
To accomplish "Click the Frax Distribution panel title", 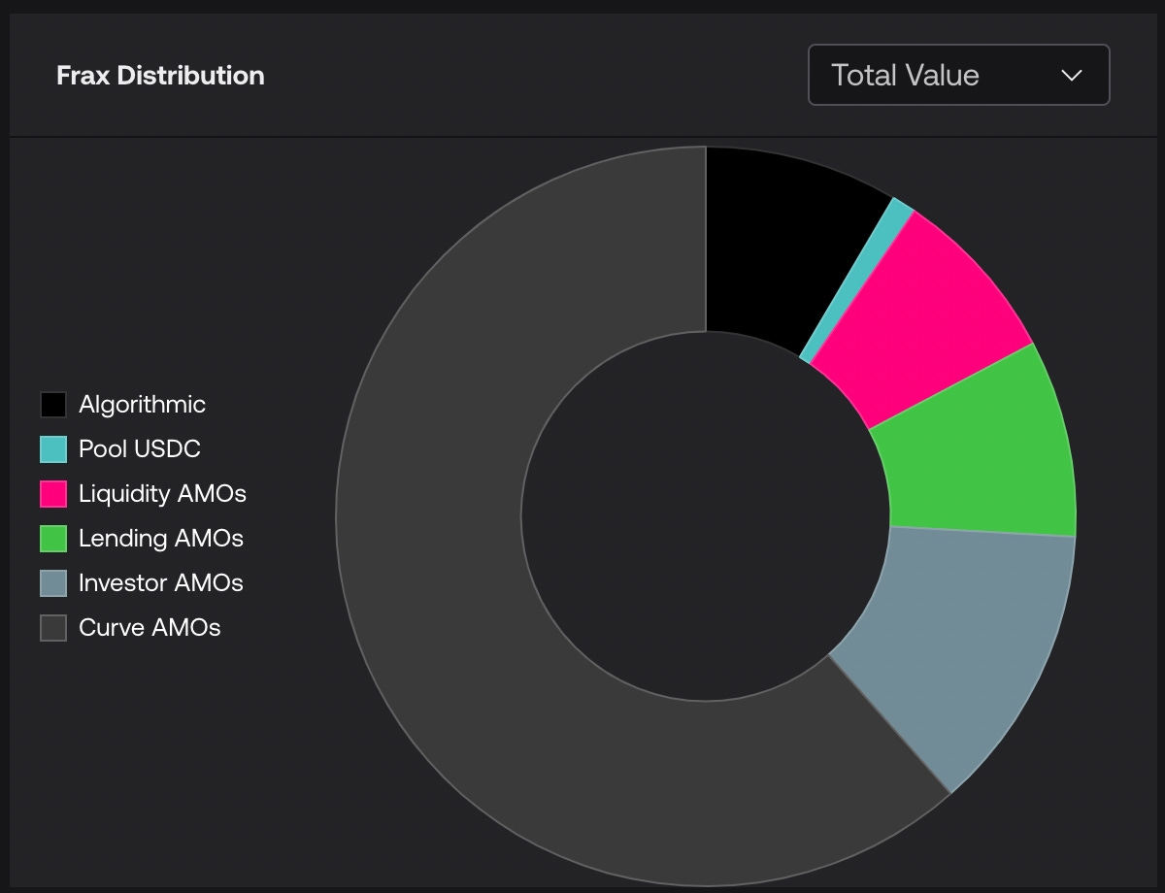I will (x=160, y=76).
